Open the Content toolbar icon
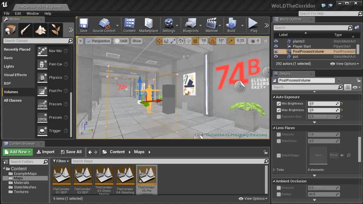Image resolution: width=363 pixels, height=204 pixels. [x=129, y=25]
